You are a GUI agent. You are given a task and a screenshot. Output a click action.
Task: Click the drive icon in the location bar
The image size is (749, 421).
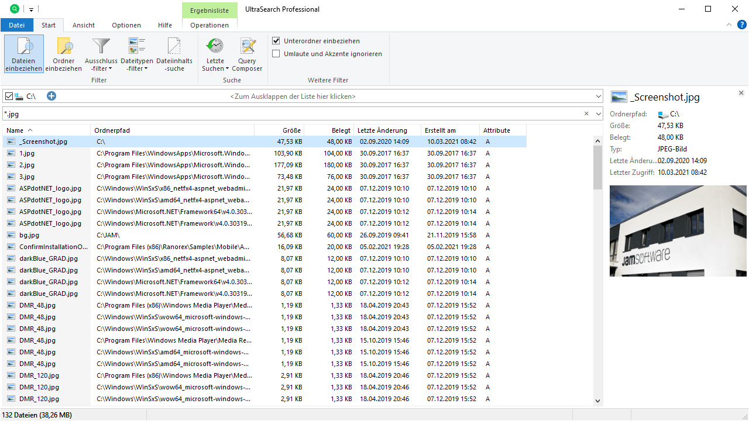19,96
